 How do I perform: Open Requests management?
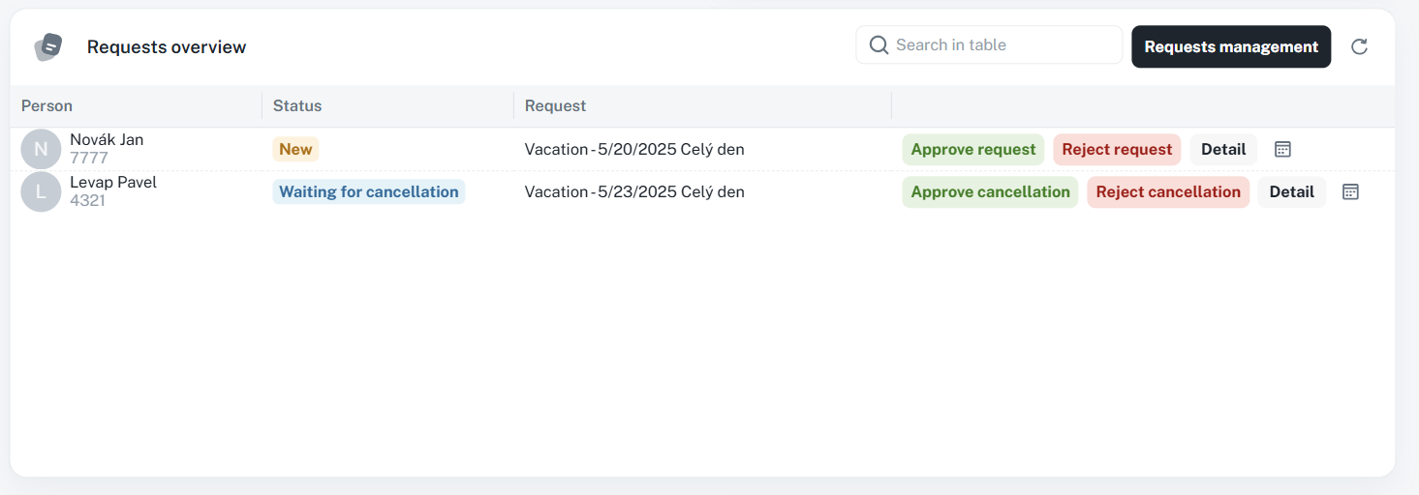click(1231, 46)
